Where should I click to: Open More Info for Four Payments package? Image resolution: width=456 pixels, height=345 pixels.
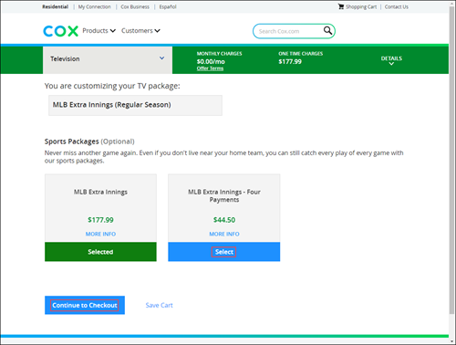[x=224, y=234]
